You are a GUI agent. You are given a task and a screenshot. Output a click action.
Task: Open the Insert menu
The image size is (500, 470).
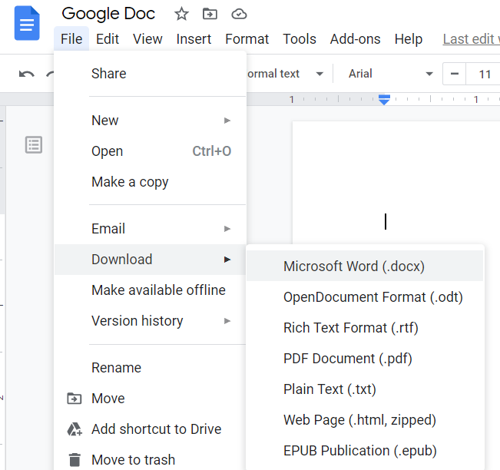pyautogui.click(x=194, y=39)
